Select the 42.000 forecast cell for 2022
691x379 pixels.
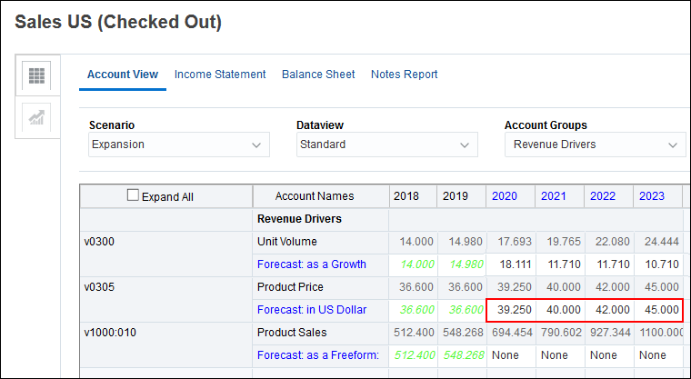click(x=609, y=310)
